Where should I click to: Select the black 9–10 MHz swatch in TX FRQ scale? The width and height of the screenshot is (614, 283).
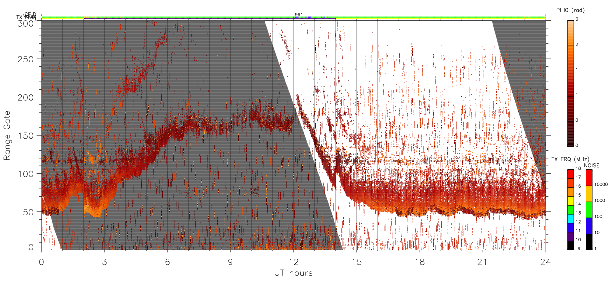(570, 245)
